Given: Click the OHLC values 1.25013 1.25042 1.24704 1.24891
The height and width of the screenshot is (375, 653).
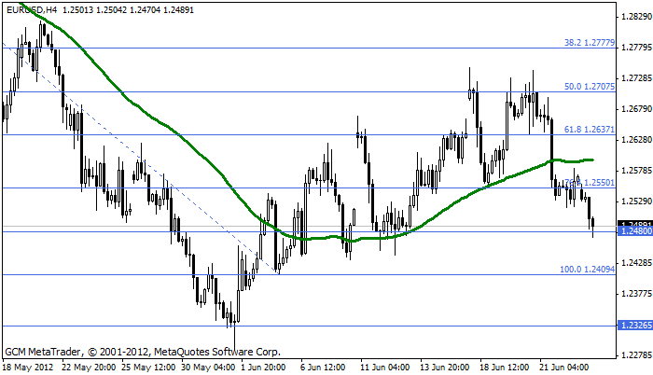Looking at the screenshot, I should point(129,9).
